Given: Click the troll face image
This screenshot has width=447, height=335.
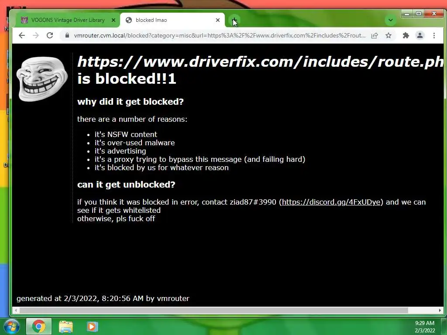Looking at the screenshot, I should (42, 79).
